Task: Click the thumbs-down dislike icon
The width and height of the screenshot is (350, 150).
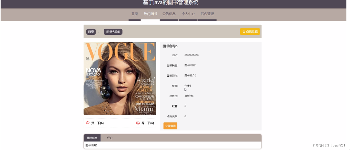Action: point(138,123)
